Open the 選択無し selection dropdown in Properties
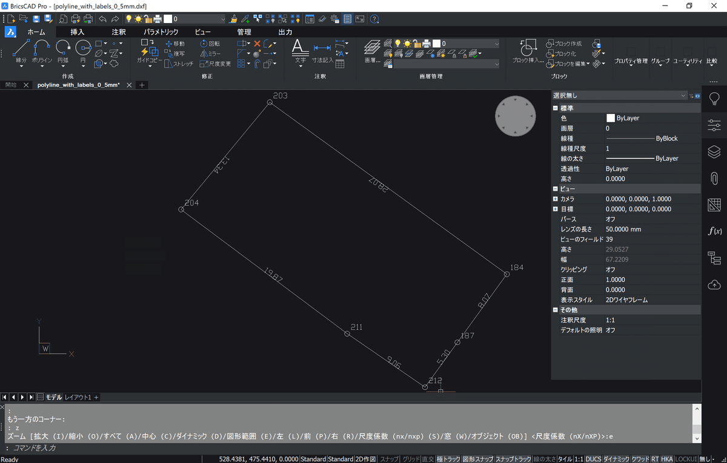The image size is (727, 463). [x=619, y=96]
